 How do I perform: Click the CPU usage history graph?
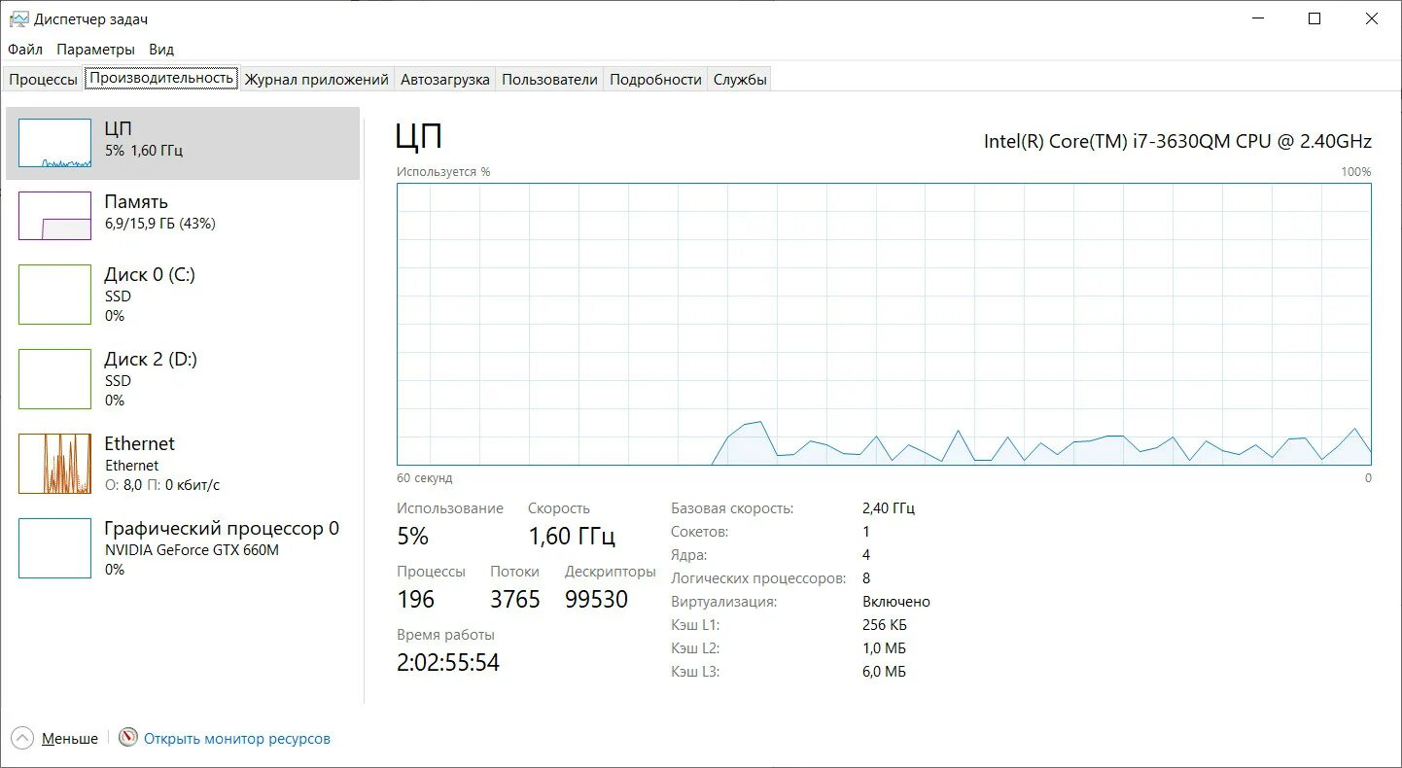click(x=884, y=324)
